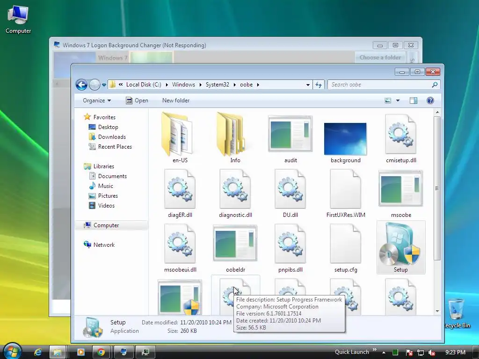Select the diagER.dll file

180,193
